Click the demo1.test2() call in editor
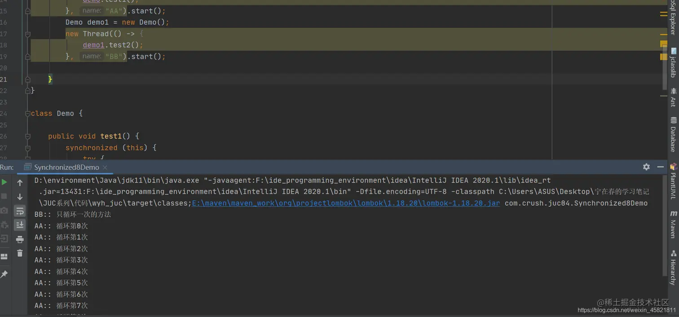This screenshot has height=317, width=679. click(113, 45)
